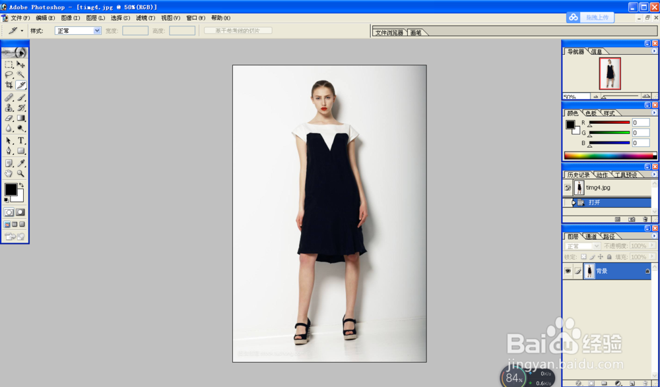Open Navigator panel flyout menu

point(654,51)
